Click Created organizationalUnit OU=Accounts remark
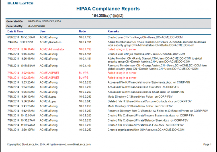Viewport: 217px width, 152px height. click(x=146, y=130)
